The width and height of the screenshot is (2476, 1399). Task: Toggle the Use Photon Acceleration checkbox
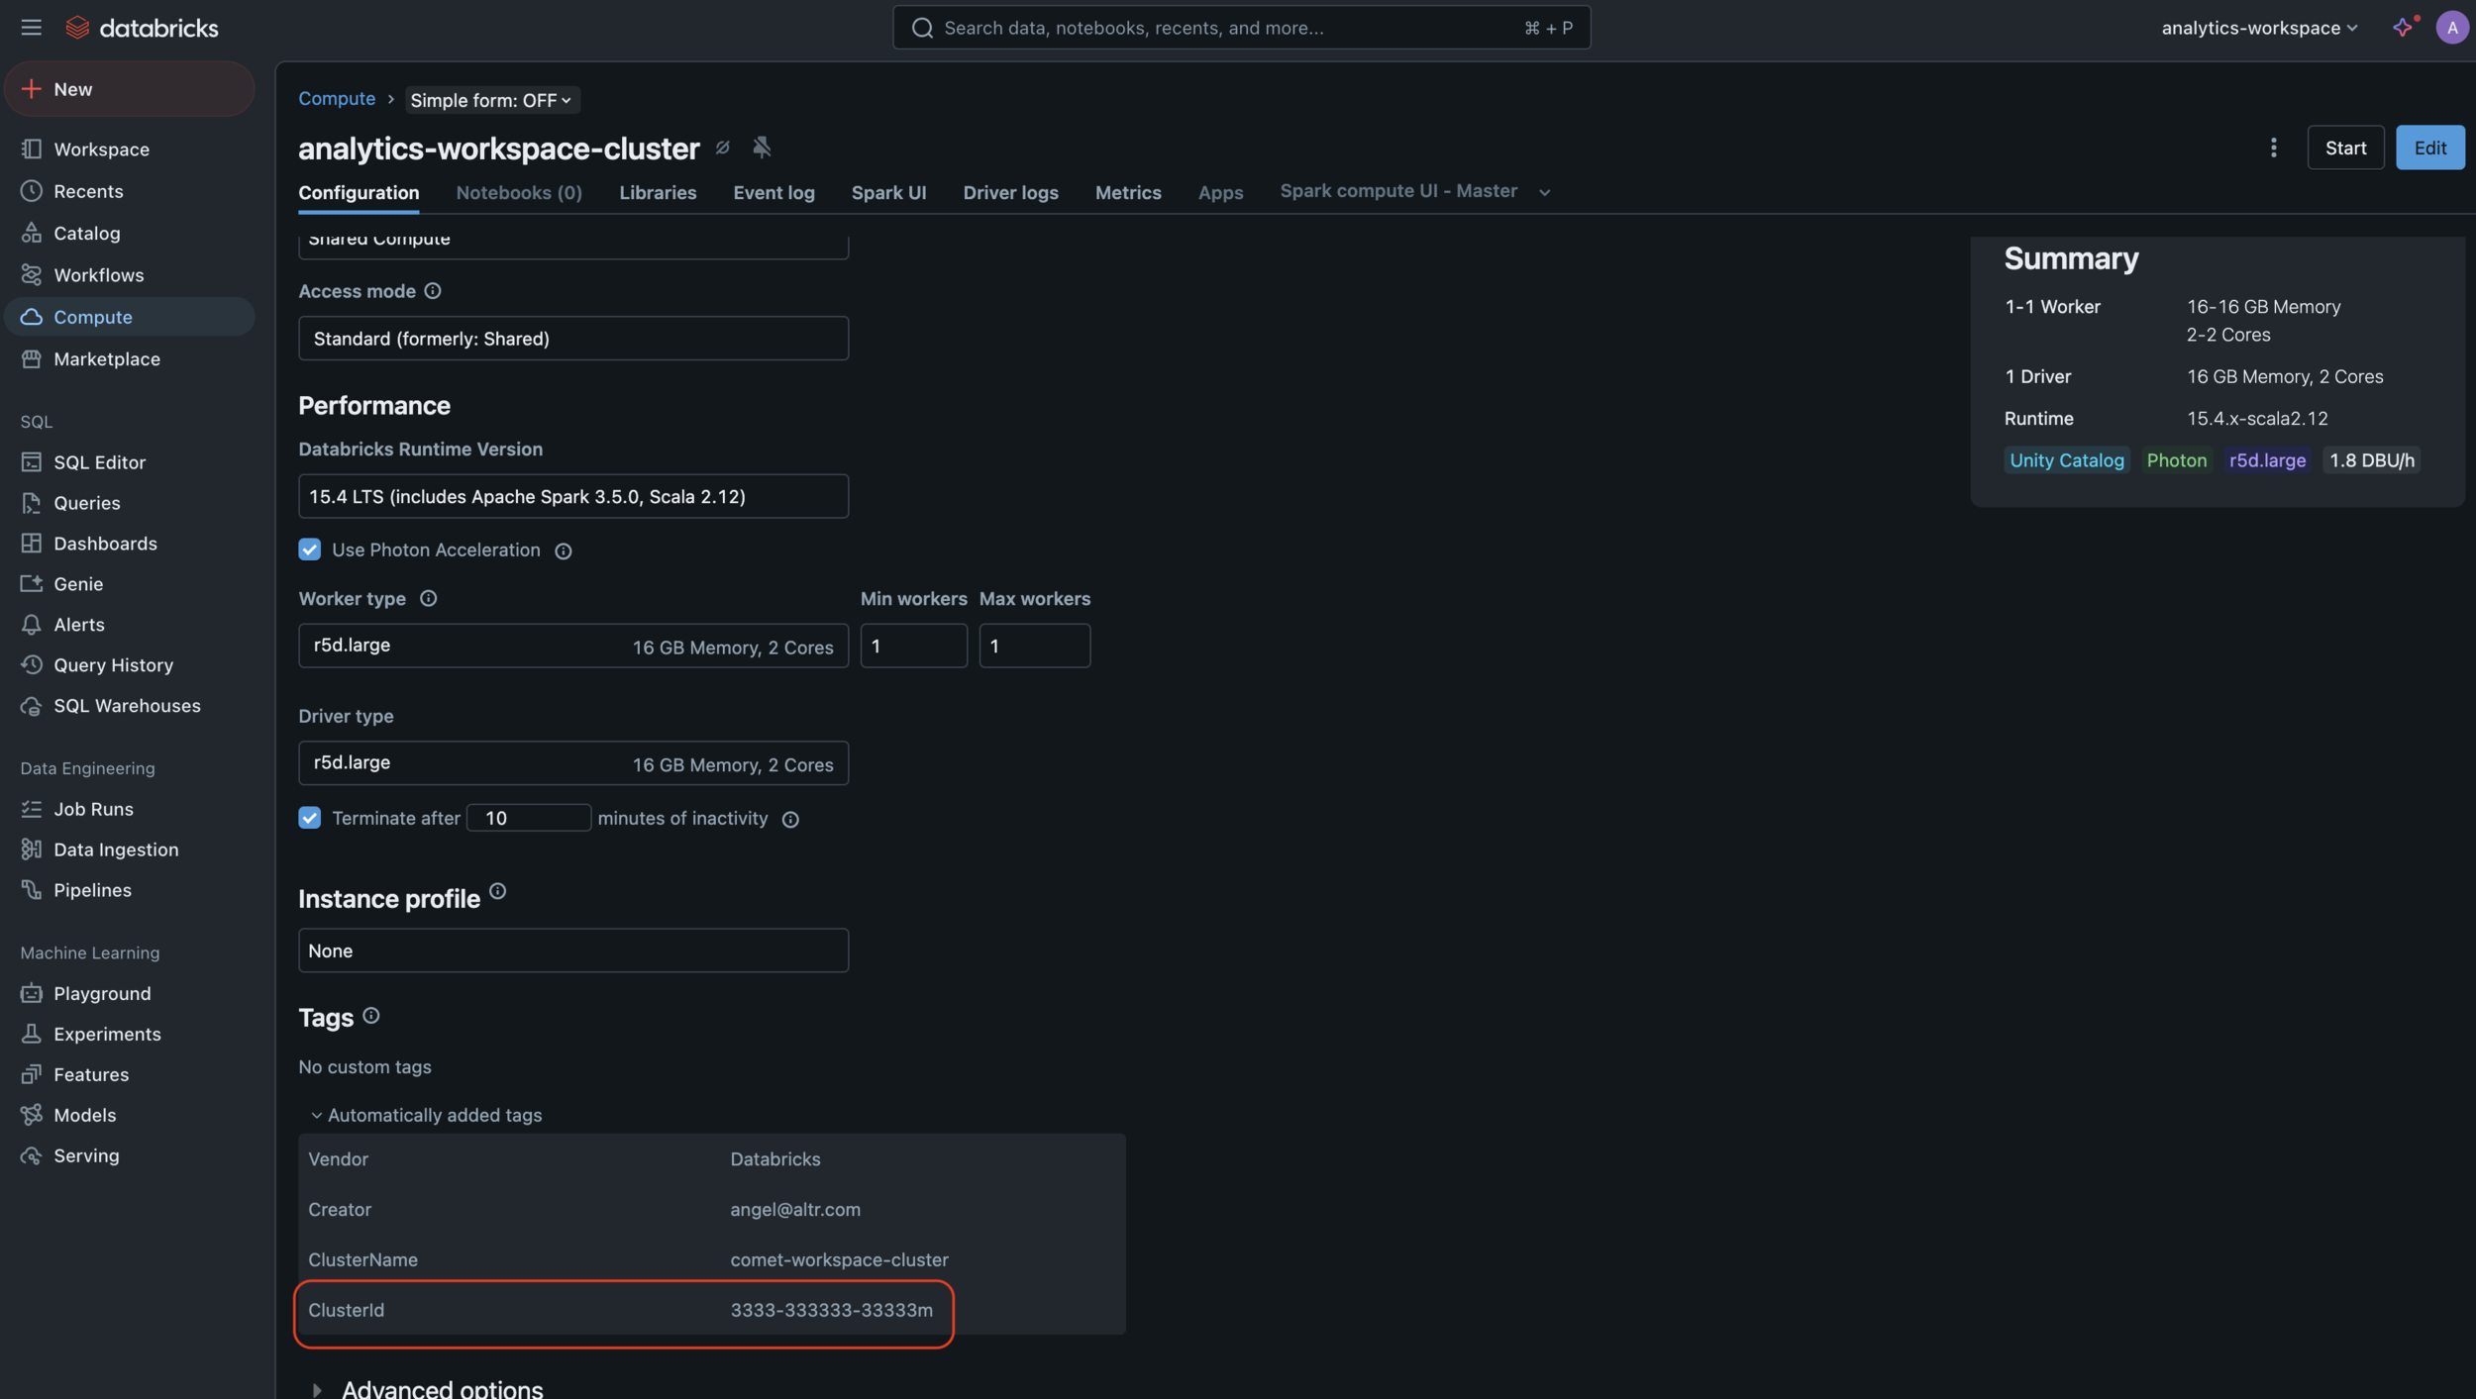coord(310,550)
